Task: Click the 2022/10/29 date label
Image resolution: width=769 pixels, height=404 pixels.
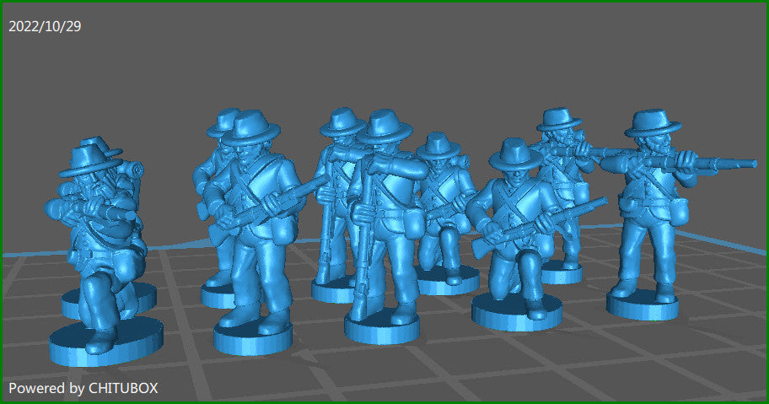Action: (x=45, y=26)
